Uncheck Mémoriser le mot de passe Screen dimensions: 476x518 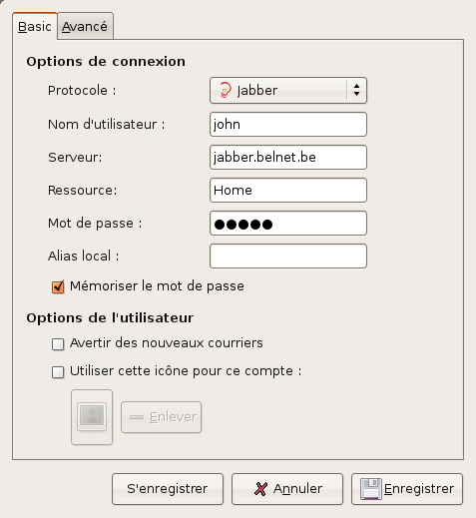[58, 286]
